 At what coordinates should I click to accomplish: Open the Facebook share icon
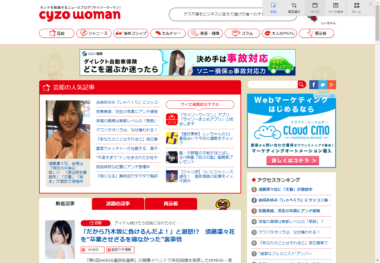[x=314, y=85]
